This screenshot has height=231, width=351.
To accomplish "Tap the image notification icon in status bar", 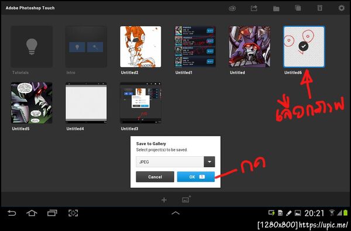I will [x=298, y=213].
